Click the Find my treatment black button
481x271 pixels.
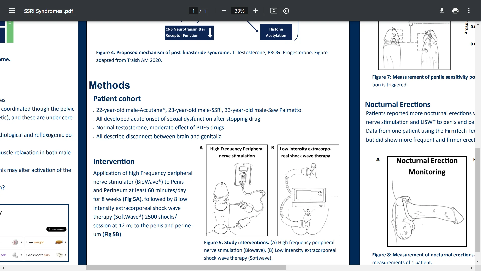coord(56,229)
